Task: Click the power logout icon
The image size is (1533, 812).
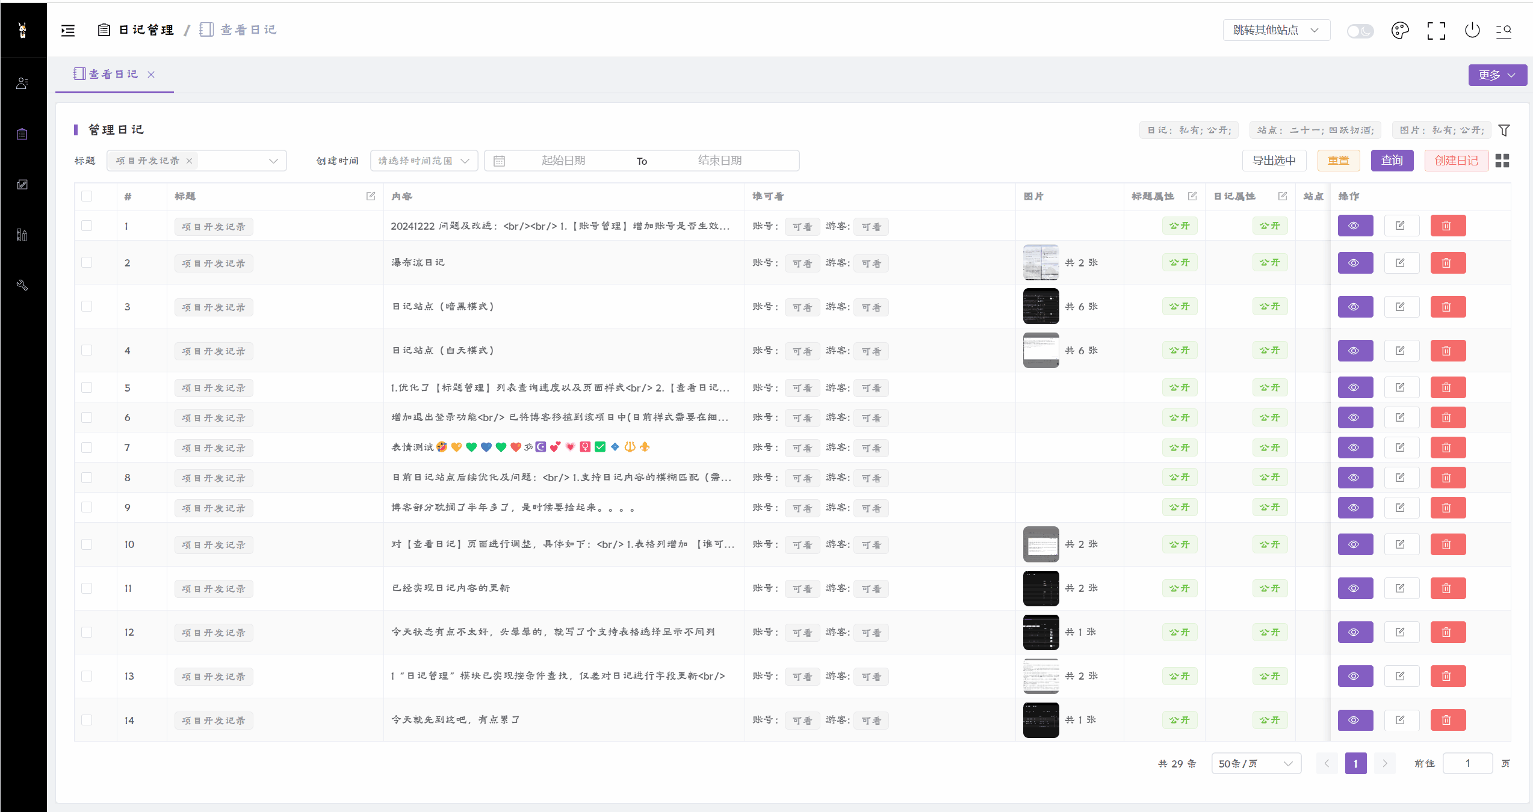Action: (x=1472, y=30)
